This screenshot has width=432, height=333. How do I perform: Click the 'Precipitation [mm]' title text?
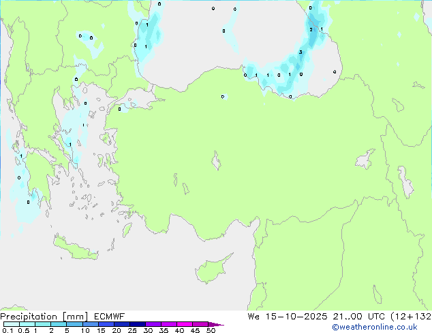click(x=44, y=317)
